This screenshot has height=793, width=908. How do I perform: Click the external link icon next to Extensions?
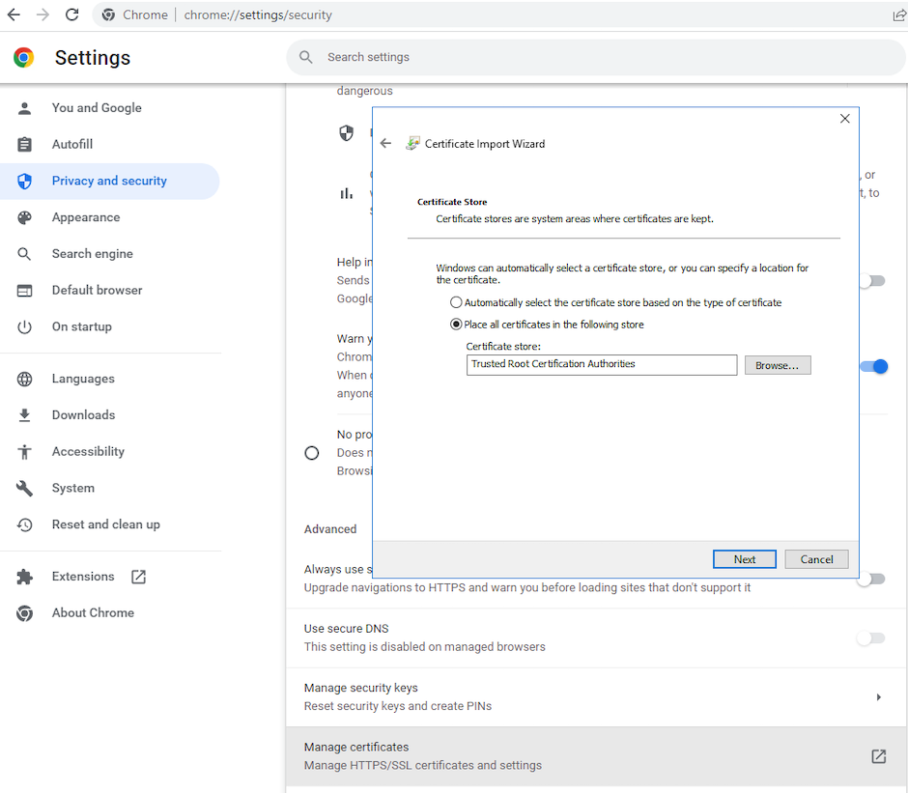click(x=138, y=577)
